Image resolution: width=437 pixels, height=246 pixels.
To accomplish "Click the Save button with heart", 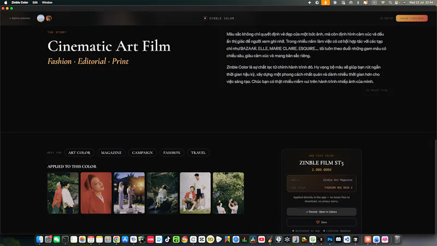I will tap(322, 222).
